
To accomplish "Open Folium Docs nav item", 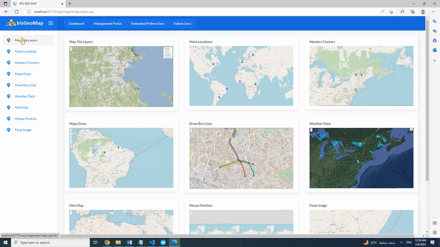I will click(x=183, y=24).
